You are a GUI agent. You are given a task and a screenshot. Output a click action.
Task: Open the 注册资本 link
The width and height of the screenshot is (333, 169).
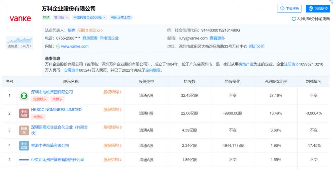pos(291,64)
